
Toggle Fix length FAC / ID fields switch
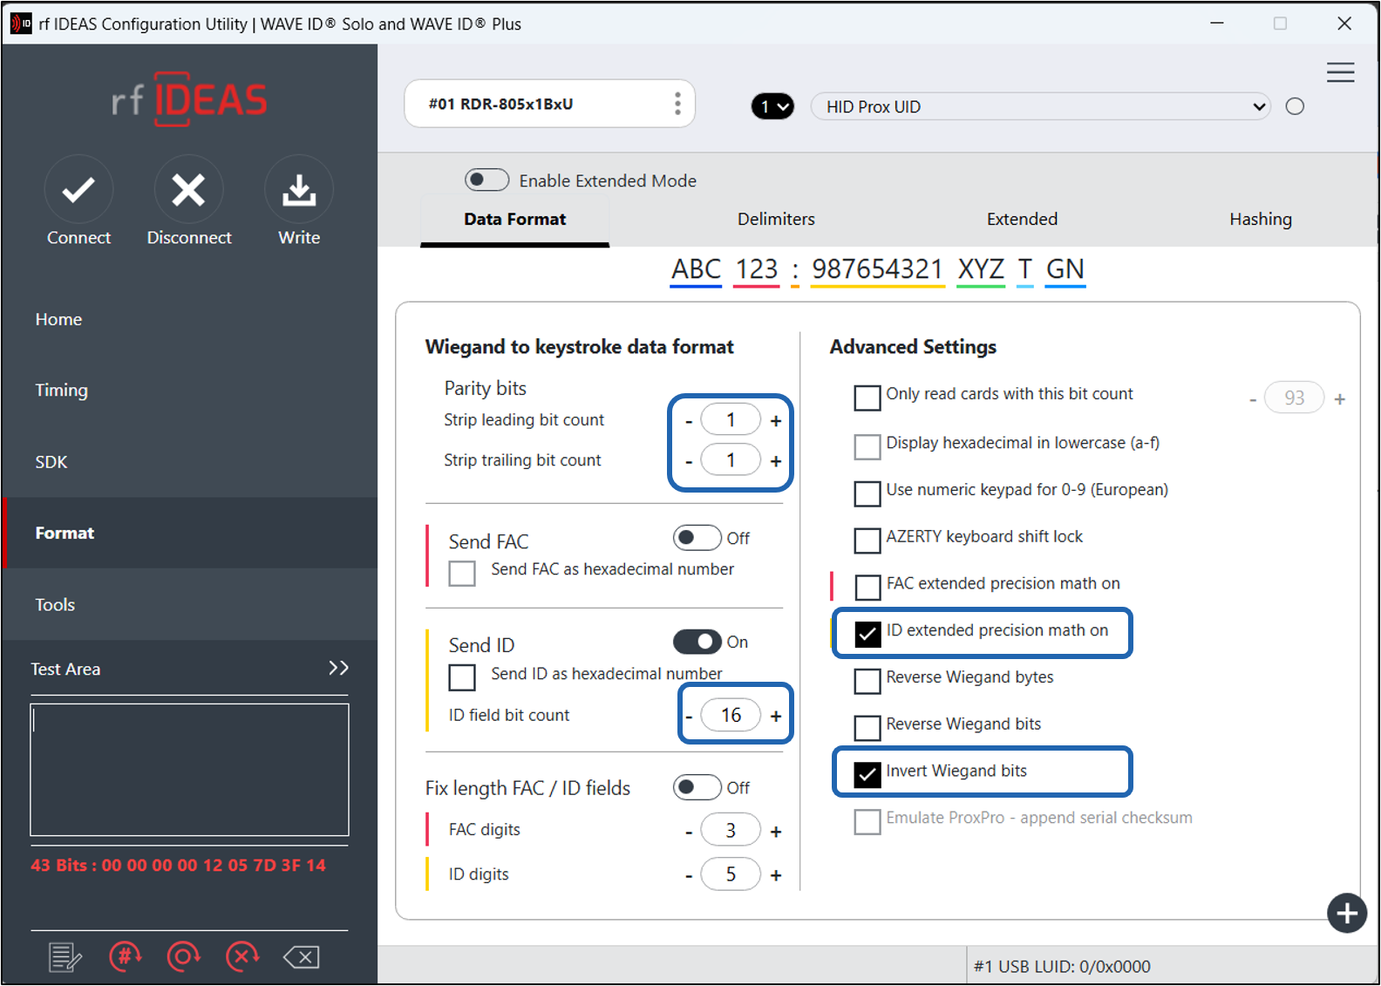(697, 787)
